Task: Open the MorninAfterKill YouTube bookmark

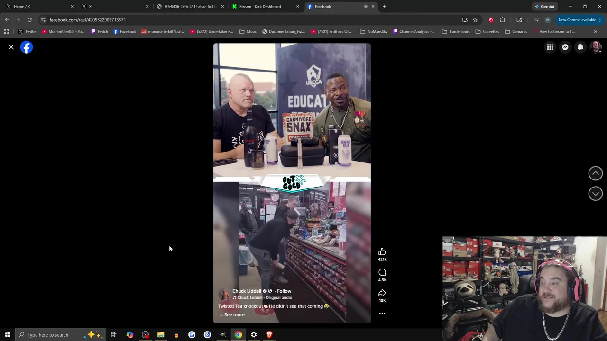Action: click(x=63, y=31)
